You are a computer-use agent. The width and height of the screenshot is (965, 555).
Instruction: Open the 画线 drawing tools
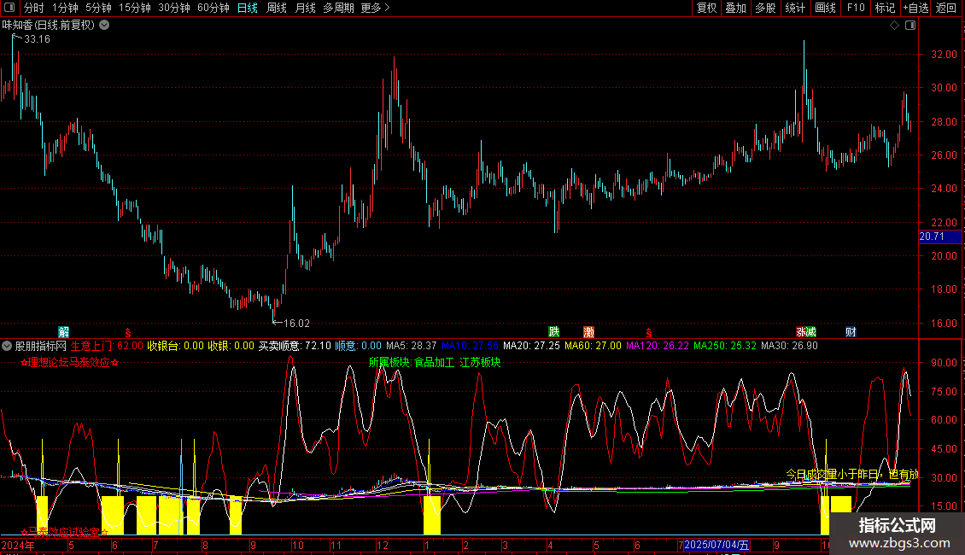(825, 8)
